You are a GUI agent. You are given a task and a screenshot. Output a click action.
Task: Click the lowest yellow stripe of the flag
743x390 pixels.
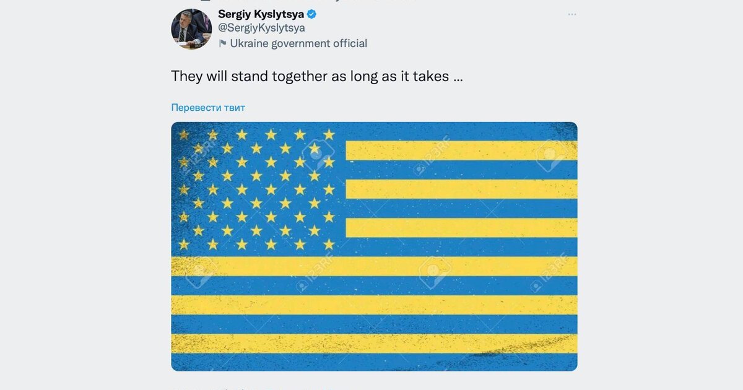[374, 344]
